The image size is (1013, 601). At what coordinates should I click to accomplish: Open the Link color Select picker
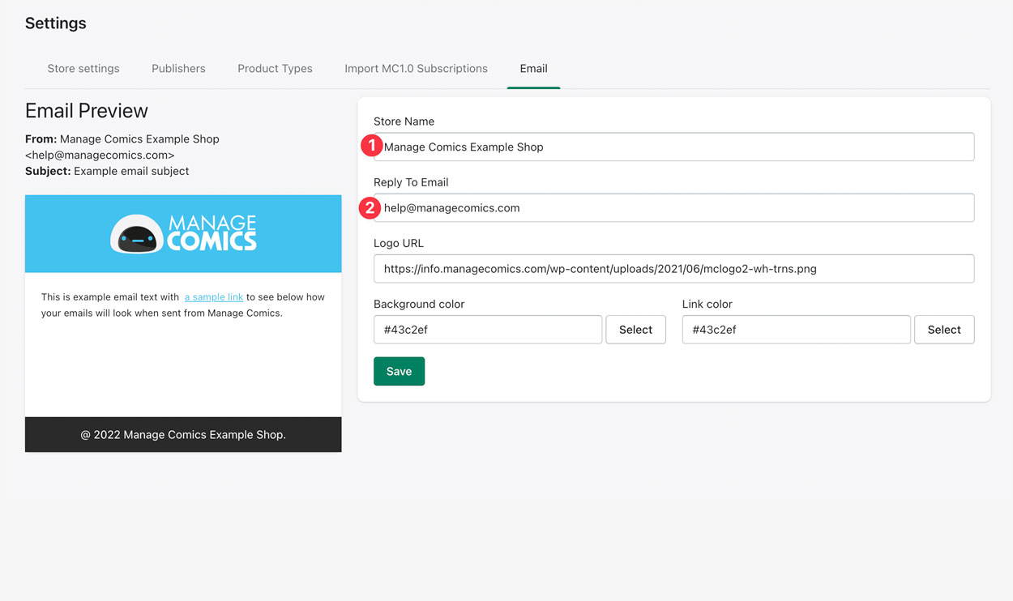click(944, 330)
